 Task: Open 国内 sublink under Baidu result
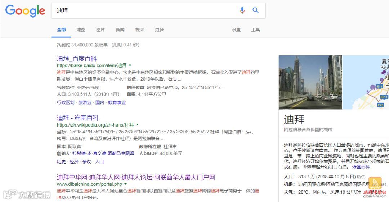point(100,102)
